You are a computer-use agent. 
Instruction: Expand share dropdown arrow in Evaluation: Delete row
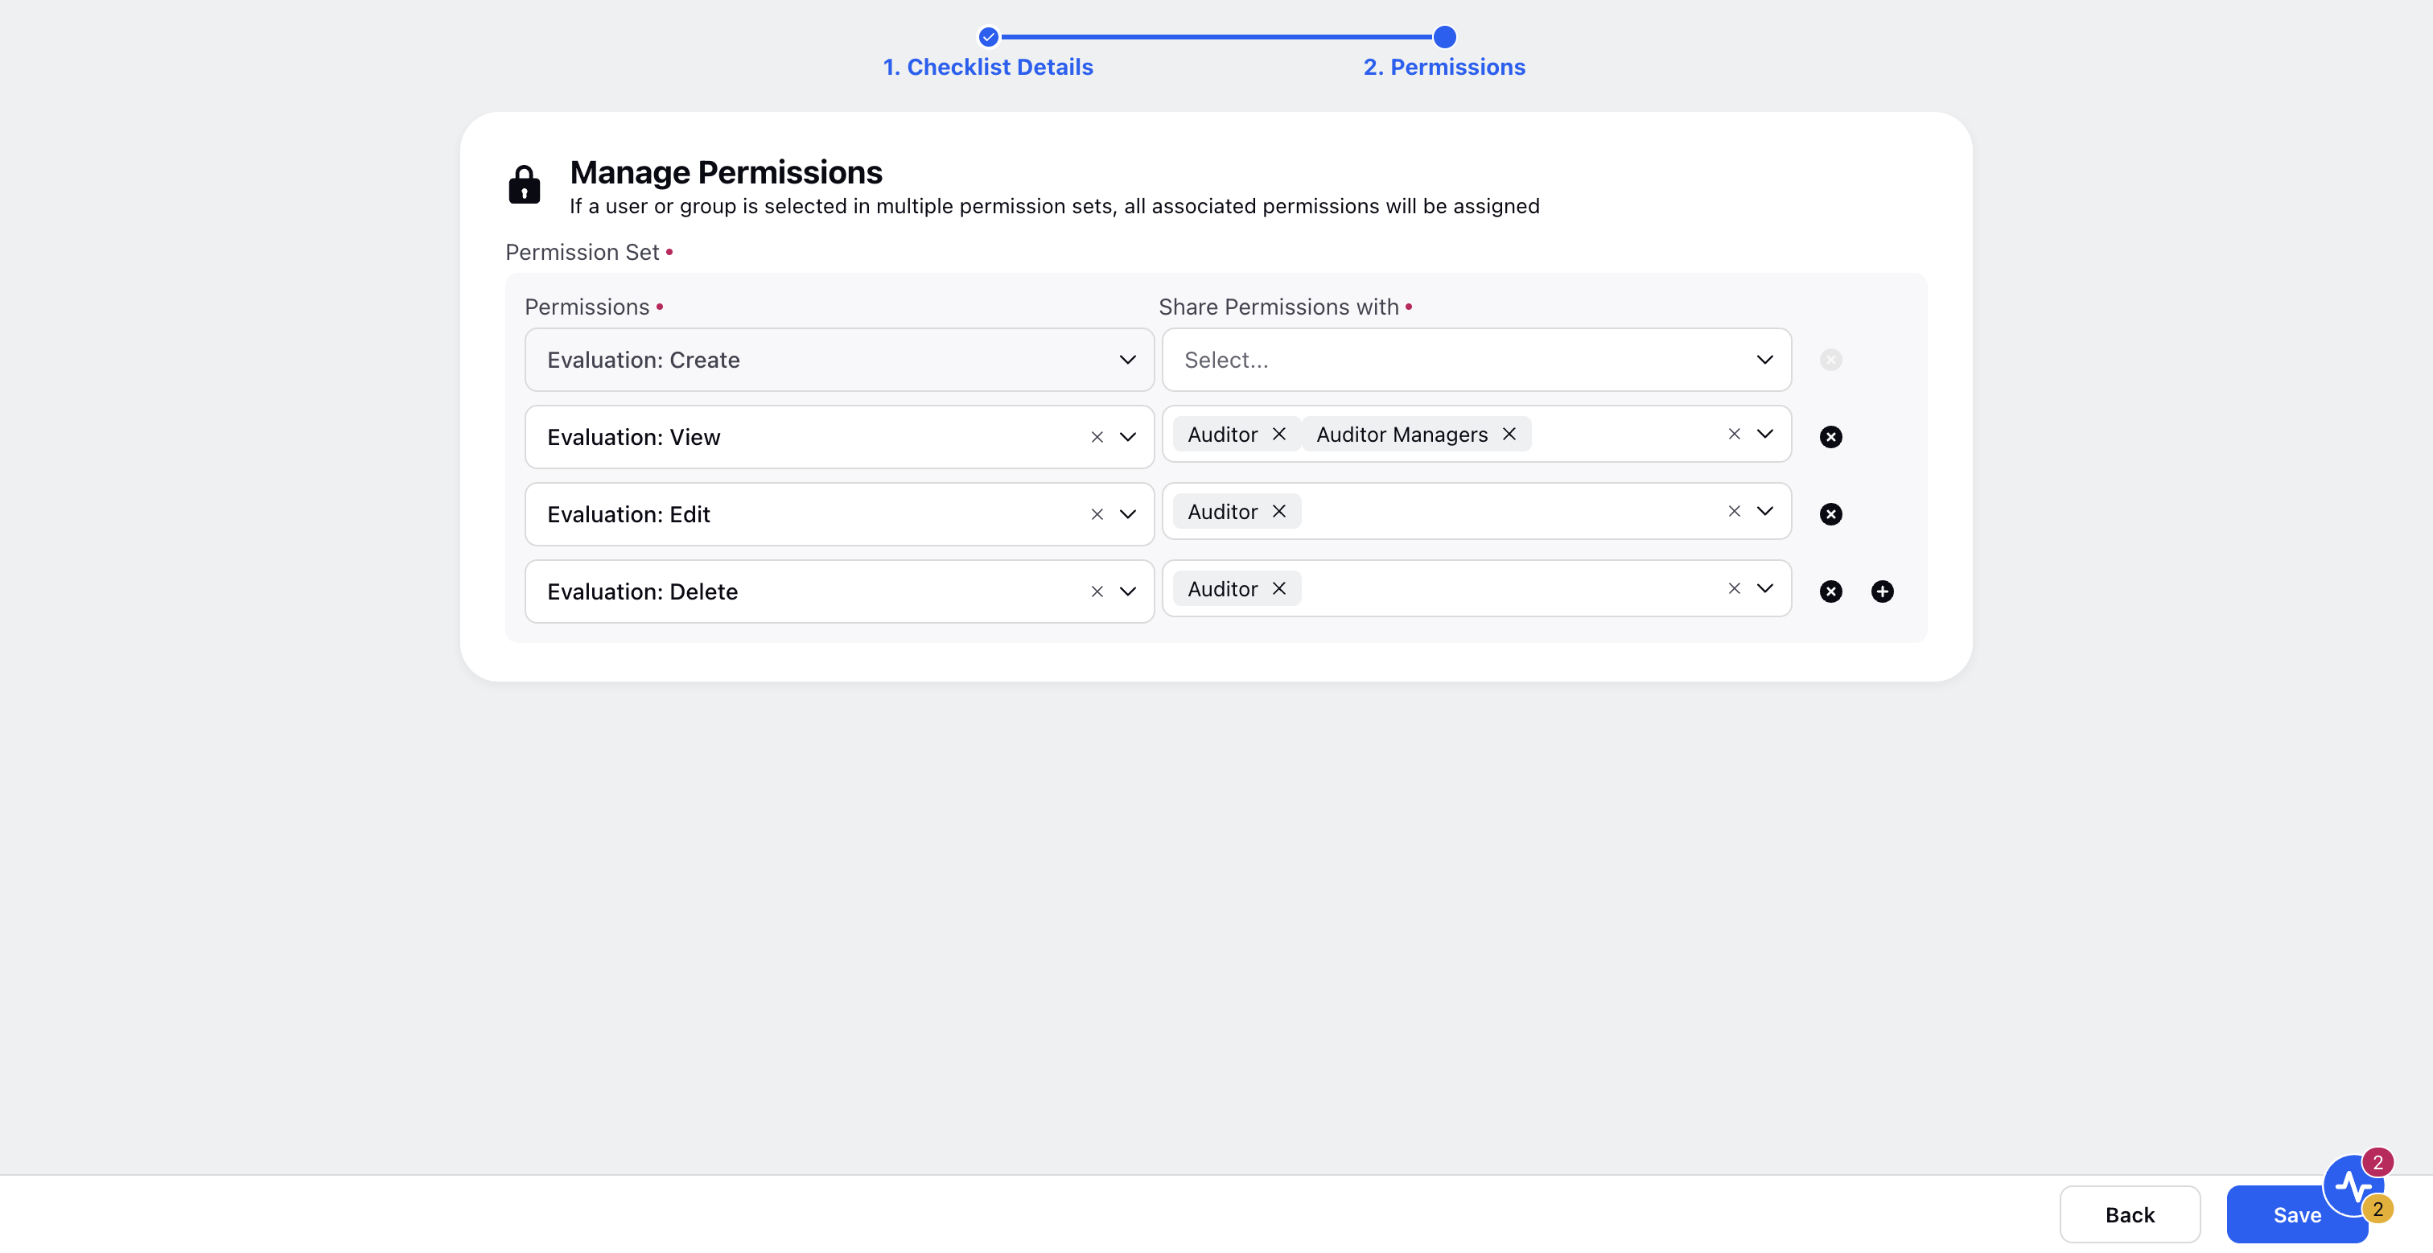1764,589
